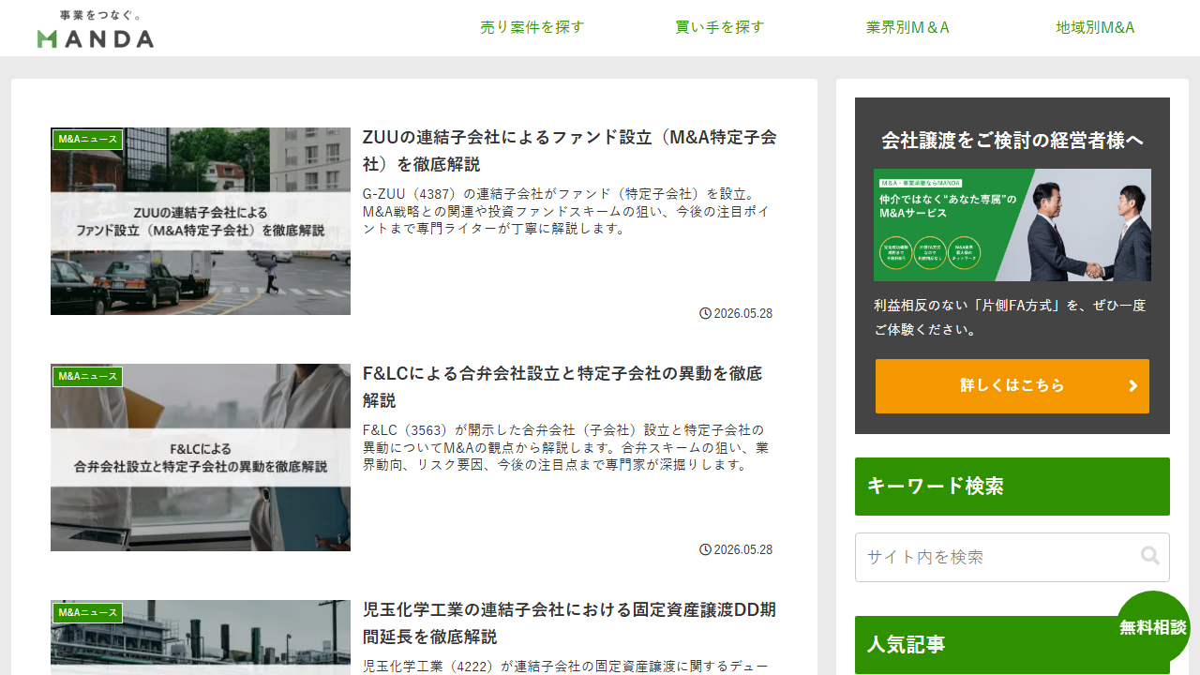Open F&LC joint venture article thumbnail
1200x675 pixels.
(x=201, y=457)
